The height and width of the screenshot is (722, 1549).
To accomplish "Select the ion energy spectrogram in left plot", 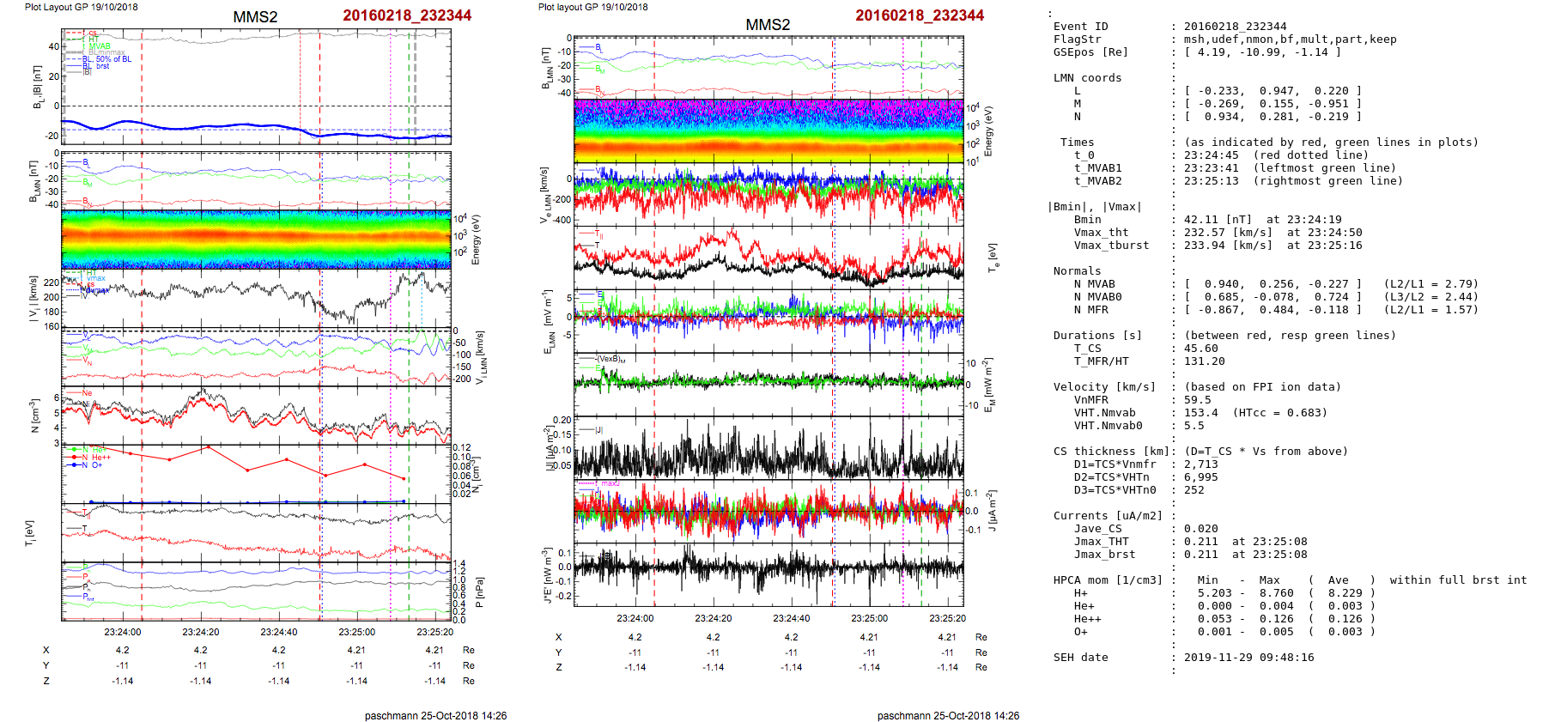I will [x=256, y=240].
